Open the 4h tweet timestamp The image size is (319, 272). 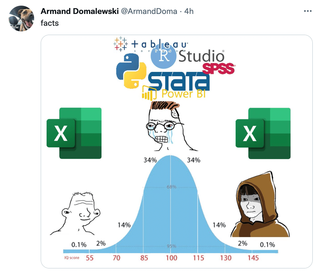(x=189, y=11)
